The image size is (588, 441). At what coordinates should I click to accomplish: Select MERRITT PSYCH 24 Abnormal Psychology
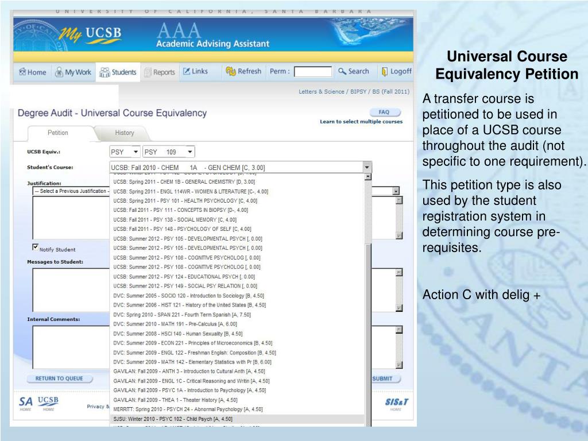pos(237,409)
